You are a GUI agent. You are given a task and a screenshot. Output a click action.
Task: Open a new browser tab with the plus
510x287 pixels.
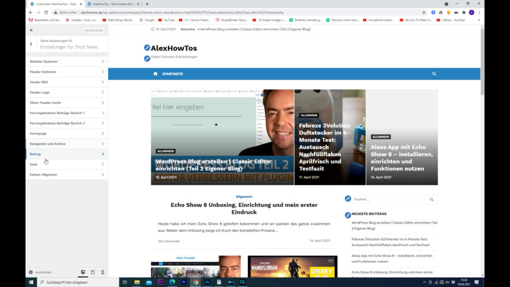coord(147,4)
